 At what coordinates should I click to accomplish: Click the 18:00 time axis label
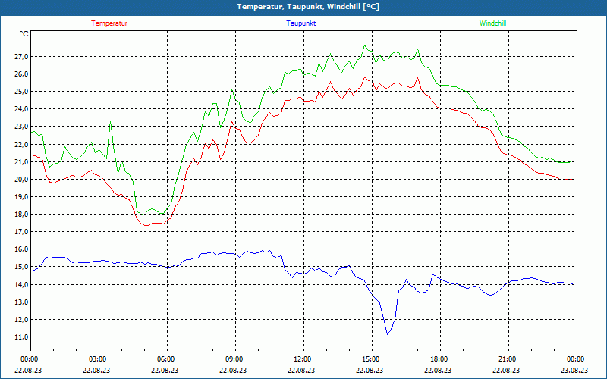pos(439,359)
